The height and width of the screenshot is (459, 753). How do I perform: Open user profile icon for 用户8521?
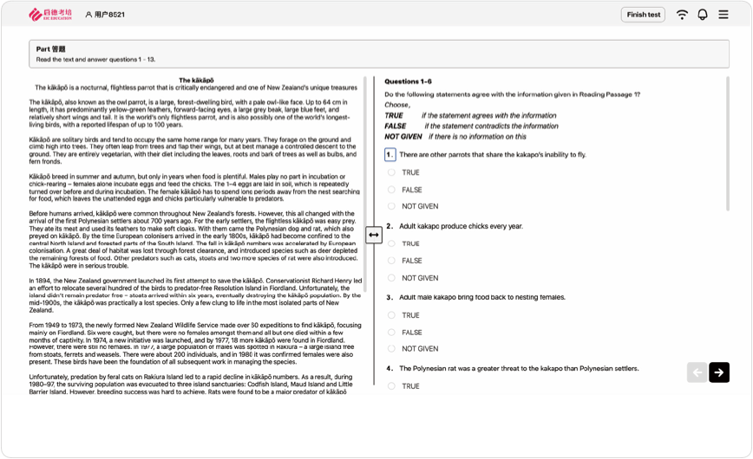pos(88,15)
